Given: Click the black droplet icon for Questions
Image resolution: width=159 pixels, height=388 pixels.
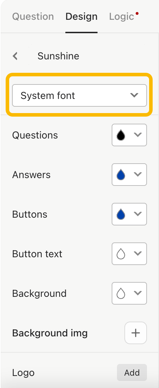Looking at the screenshot, I should click(x=121, y=135).
